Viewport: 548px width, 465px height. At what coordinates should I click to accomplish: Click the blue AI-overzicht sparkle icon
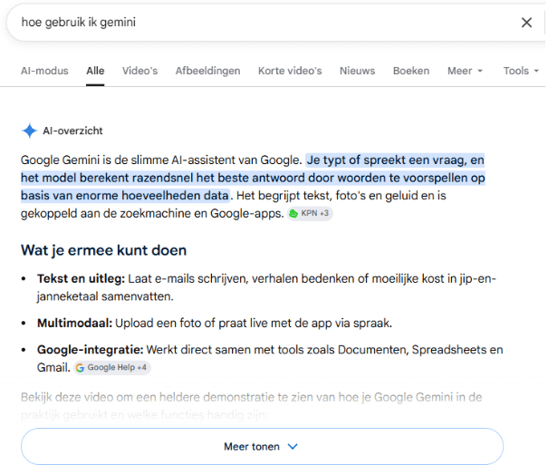[29, 131]
